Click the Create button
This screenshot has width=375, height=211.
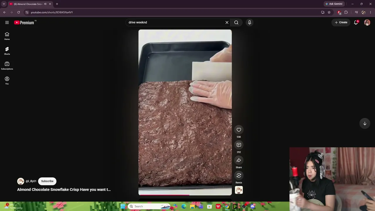pos(341,22)
